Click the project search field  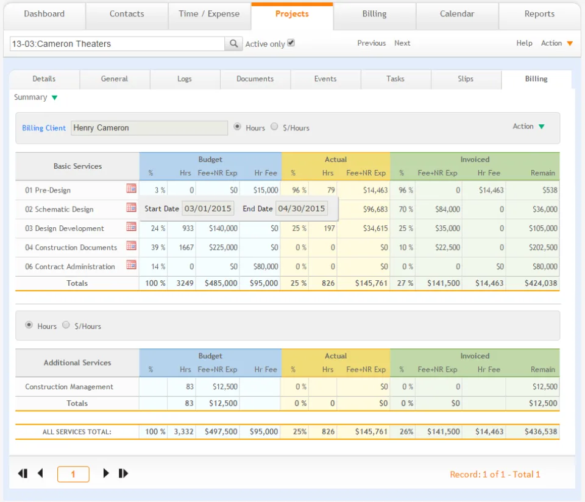117,44
